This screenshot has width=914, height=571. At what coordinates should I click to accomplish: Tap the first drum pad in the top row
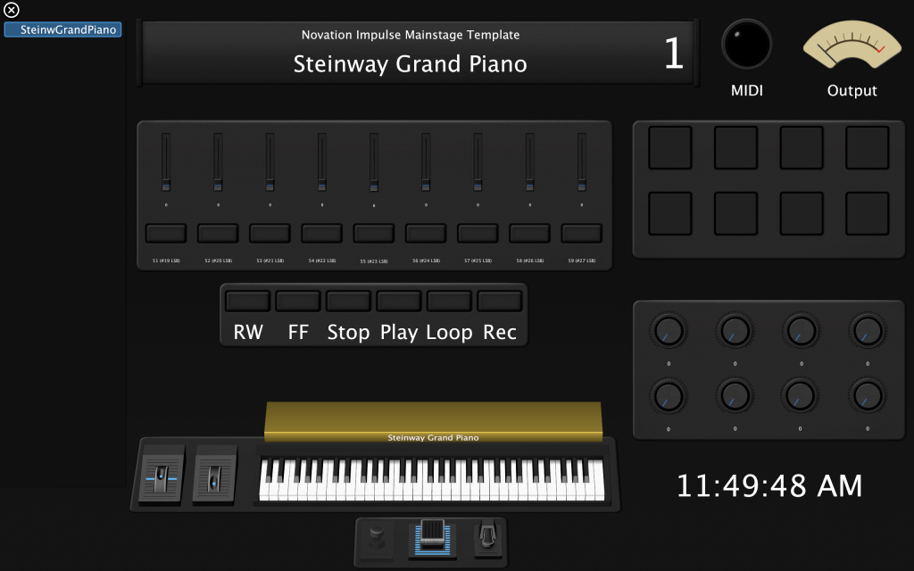[670, 148]
